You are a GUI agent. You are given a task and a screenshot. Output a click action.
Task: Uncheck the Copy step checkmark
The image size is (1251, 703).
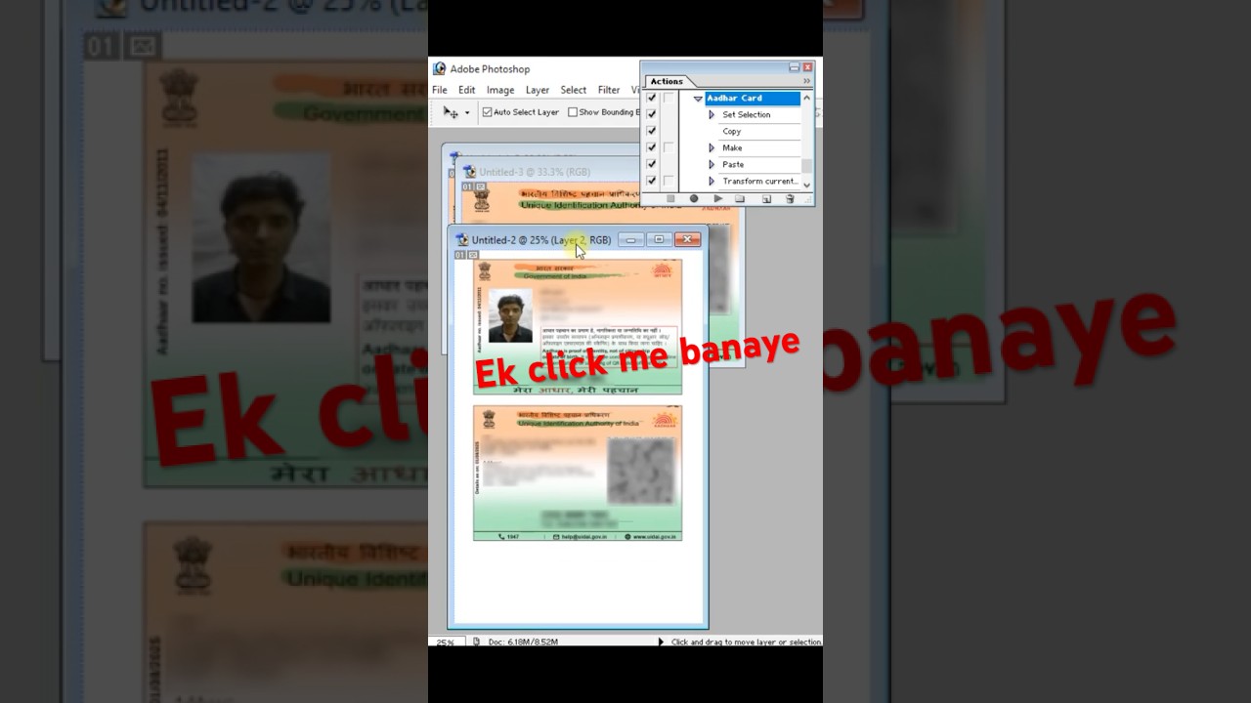pos(652,131)
